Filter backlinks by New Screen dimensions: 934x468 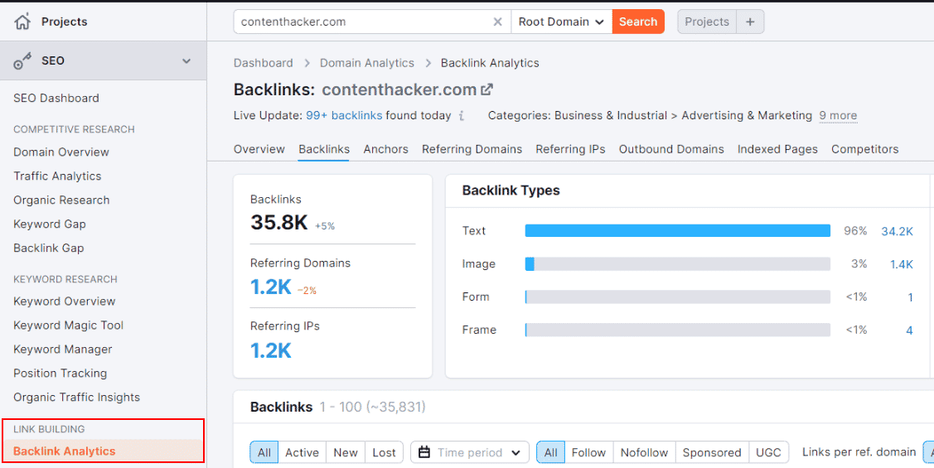point(346,452)
